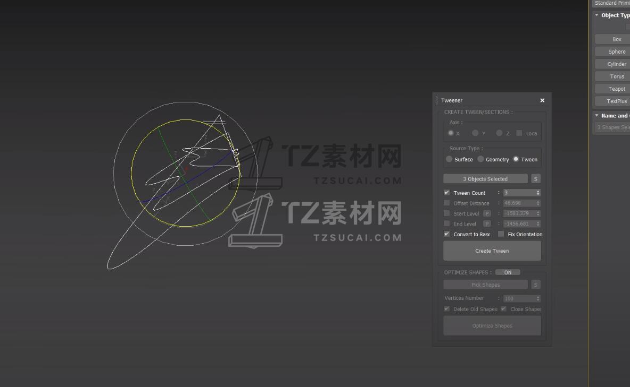Click the Sphere primitive button
The width and height of the screenshot is (630, 387).
612,51
